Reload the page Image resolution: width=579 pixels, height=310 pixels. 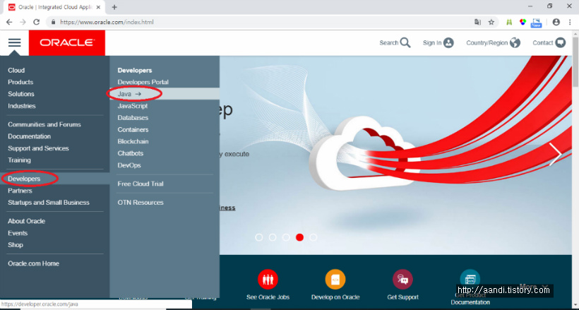click(36, 22)
